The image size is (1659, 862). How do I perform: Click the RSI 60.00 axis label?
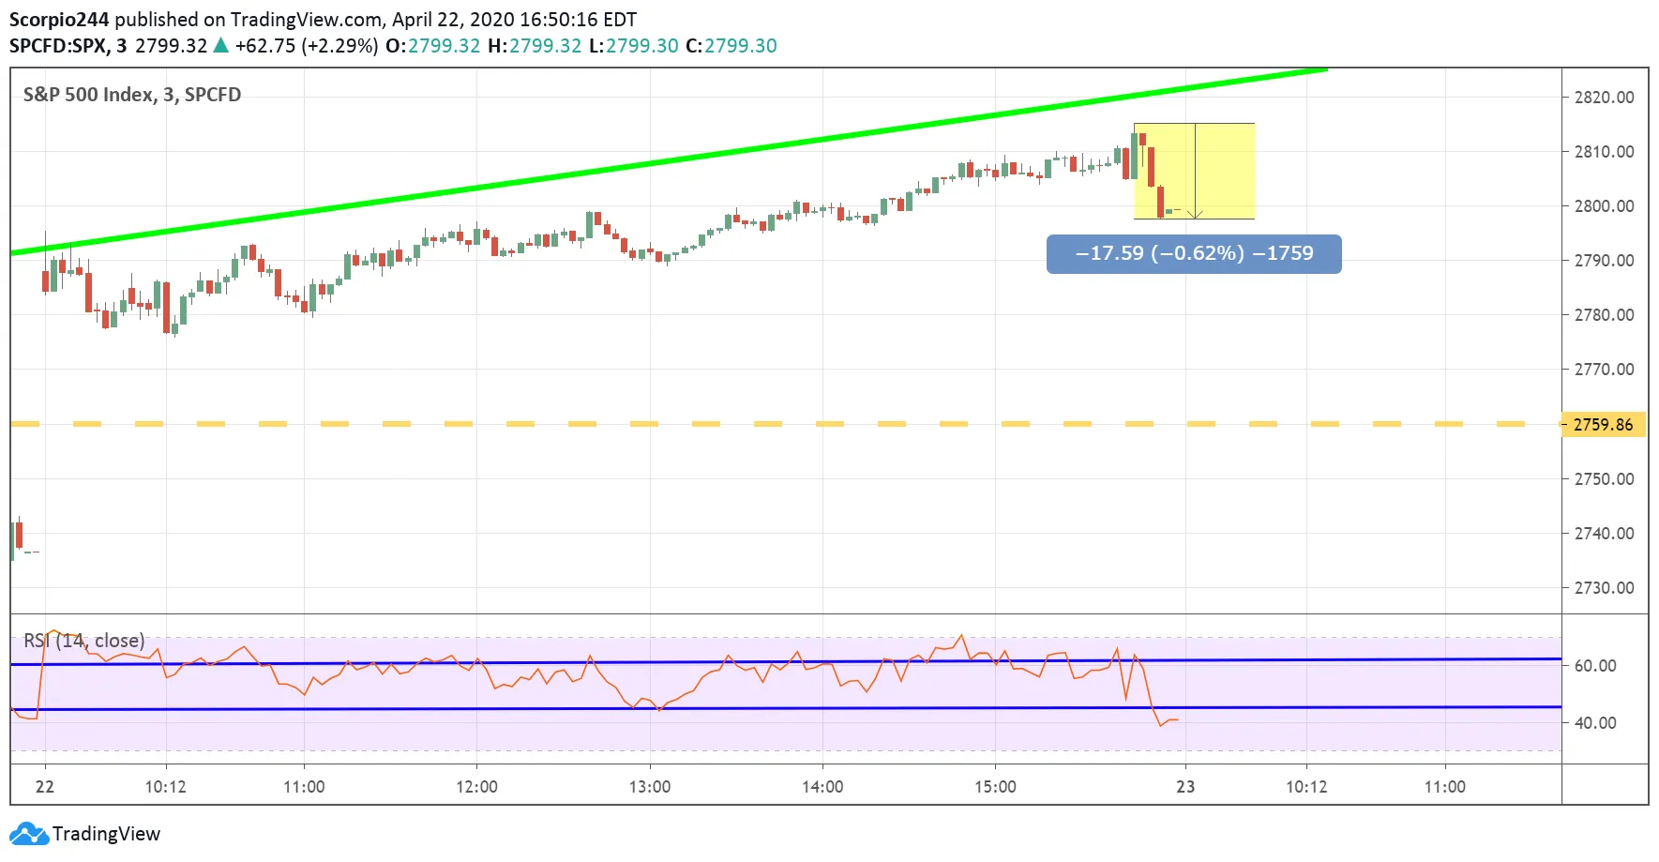1595,666
